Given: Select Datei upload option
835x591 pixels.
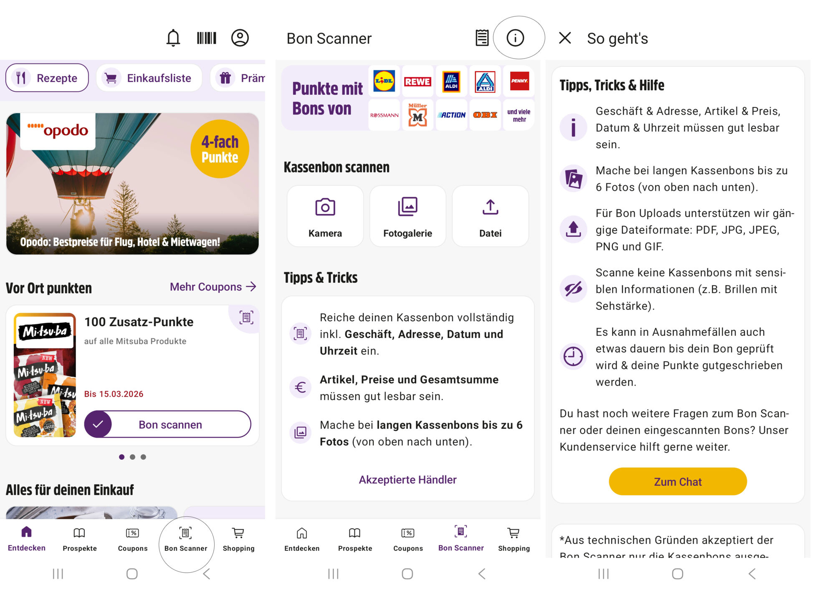Looking at the screenshot, I should point(491,216).
